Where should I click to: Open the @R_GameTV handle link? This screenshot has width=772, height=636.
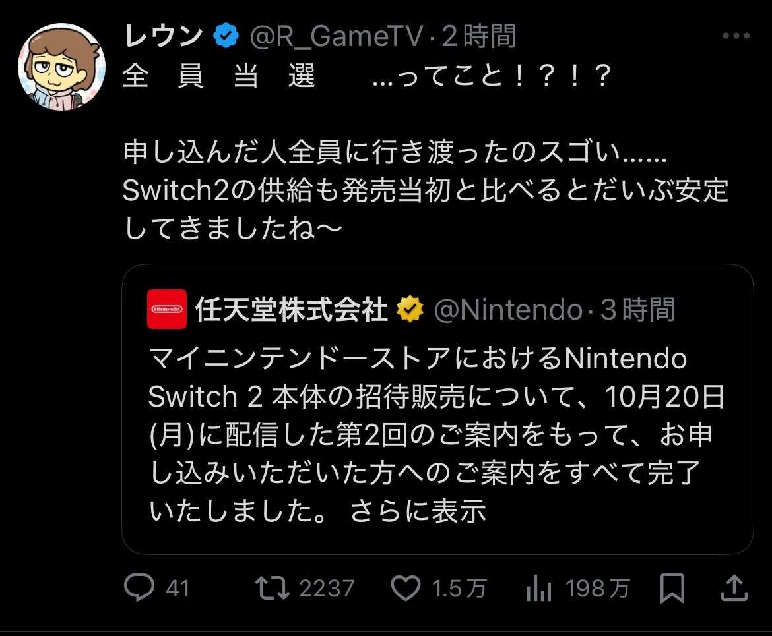click(x=335, y=38)
